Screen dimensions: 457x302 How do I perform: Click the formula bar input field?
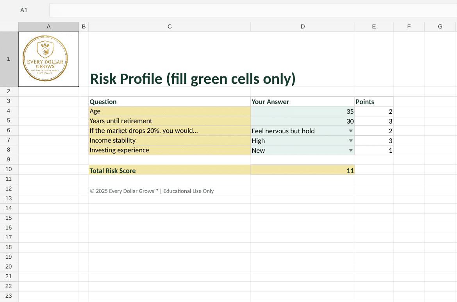pyautogui.click(x=253, y=11)
